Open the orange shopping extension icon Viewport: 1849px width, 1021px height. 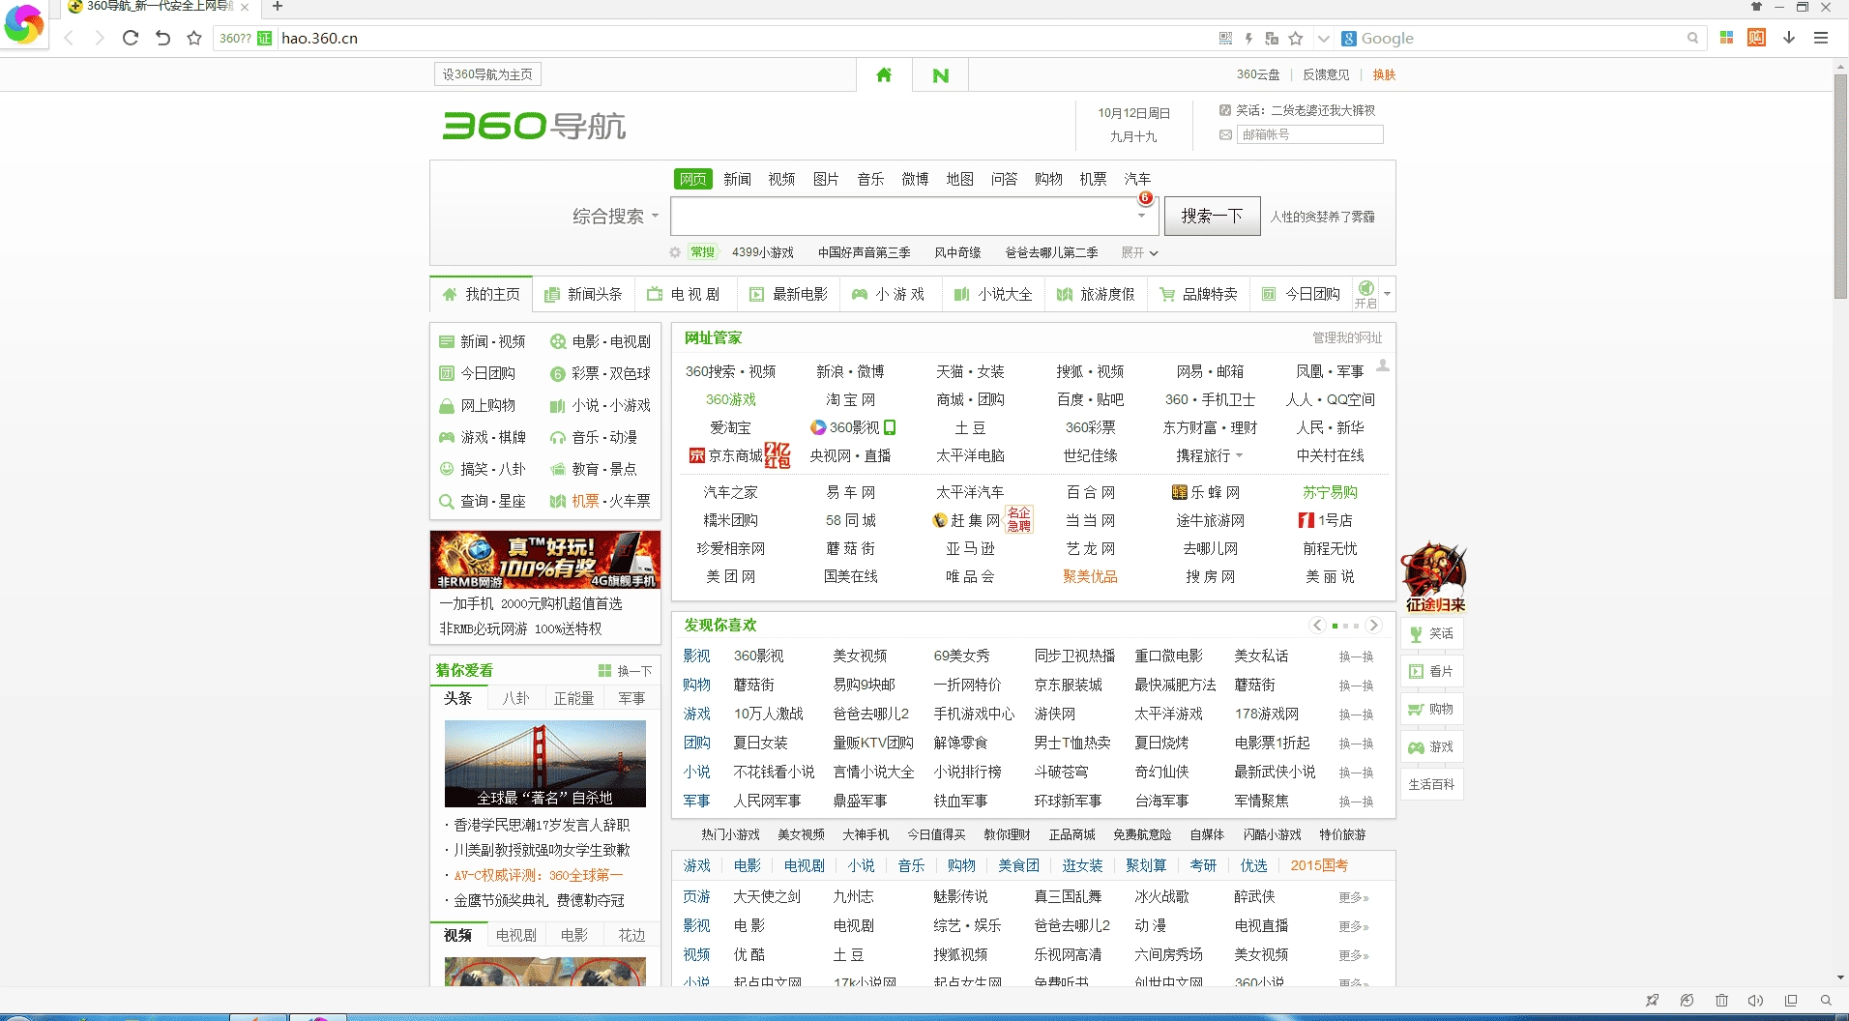point(1757,38)
